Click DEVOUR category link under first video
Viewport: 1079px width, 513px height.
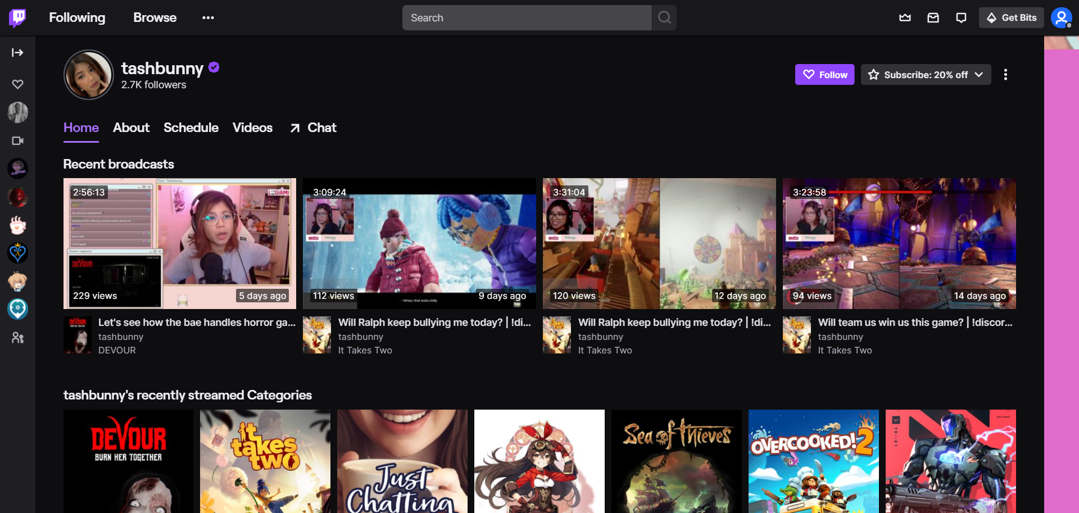(x=117, y=350)
